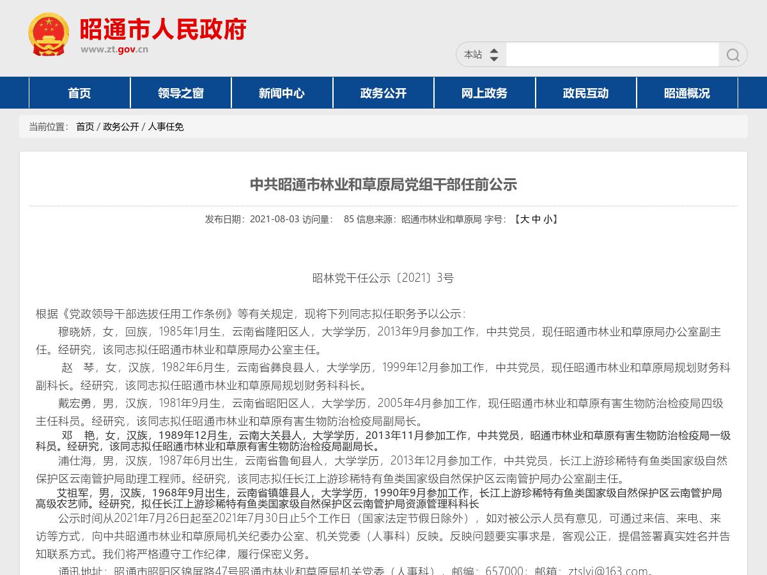Screen dimensions: 767x575
Task: Click the down arrow of the scope selector
Action: tap(492, 57)
